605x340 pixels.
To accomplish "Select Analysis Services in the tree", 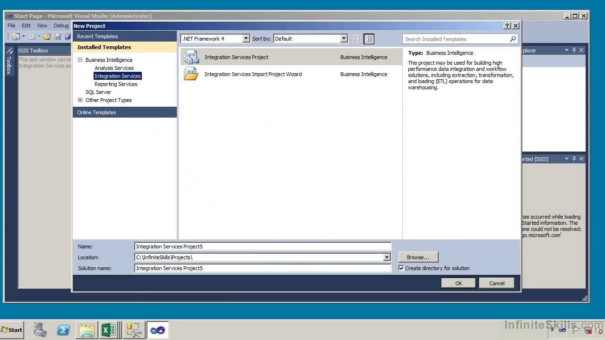I will (x=114, y=68).
